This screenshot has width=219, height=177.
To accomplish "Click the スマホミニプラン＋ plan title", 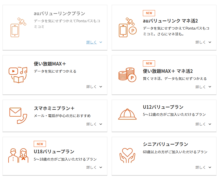I will point(54,108).
